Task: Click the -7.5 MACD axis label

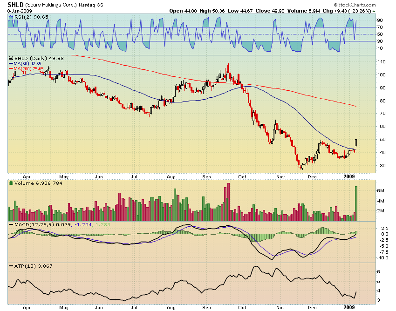Action: pos(384,252)
